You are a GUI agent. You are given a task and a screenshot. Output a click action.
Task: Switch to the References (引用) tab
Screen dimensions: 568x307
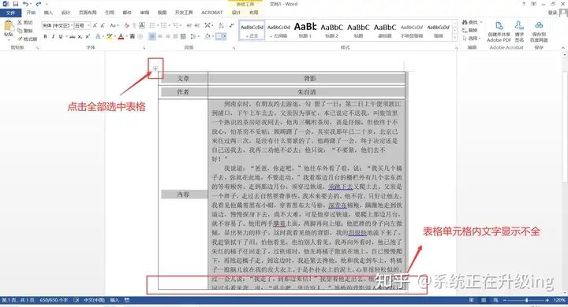(110, 13)
